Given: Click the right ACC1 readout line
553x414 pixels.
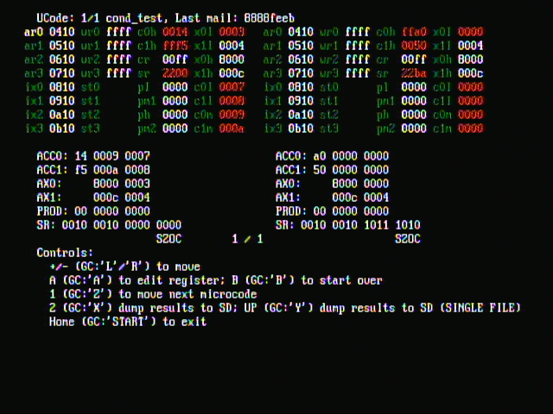Looking at the screenshot, I should [x=332, y=170].
